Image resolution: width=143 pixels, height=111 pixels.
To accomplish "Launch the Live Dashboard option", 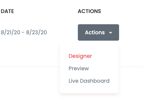I will 89,81.
